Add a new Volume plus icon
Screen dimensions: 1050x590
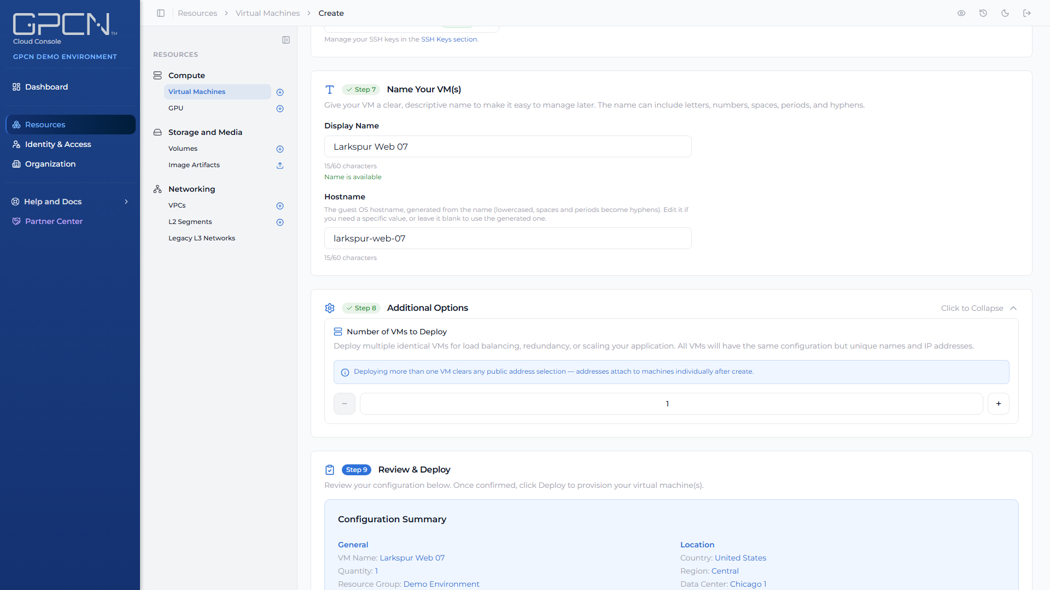(280, 149)
